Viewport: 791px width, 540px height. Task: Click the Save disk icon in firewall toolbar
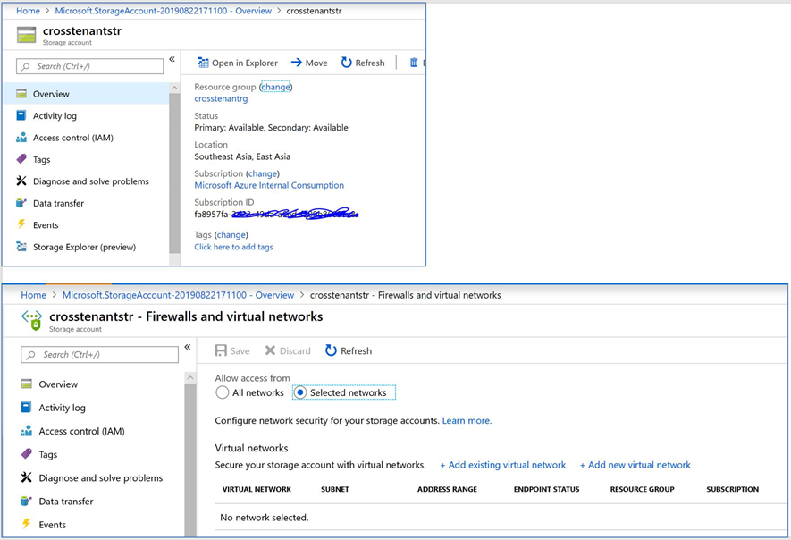221,351
